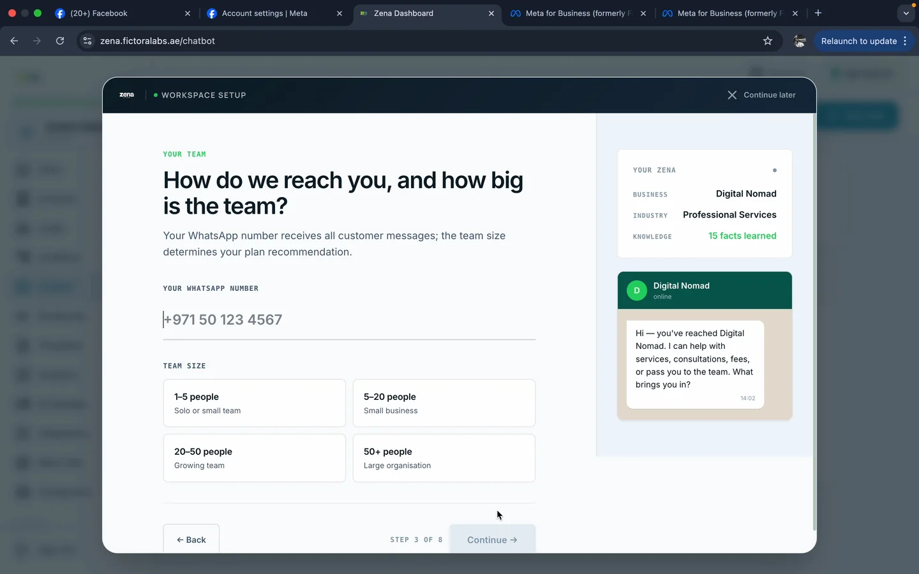Viewport: 919px width, 574px height.
Task: Select the 5–20 people team size
Action: click(444, 403)
